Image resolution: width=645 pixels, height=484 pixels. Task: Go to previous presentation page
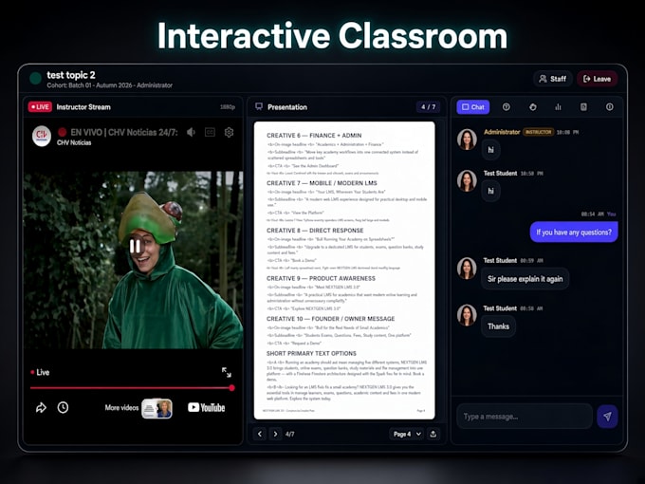(x=260, y=434)
